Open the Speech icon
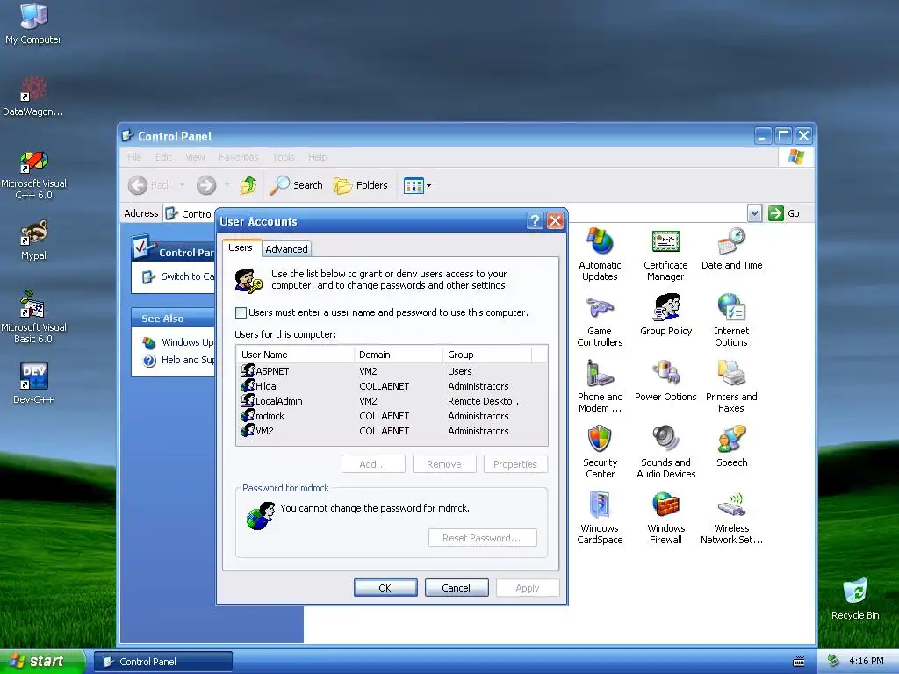The height and width of the screenshot is (674, 899). (731, 446)
